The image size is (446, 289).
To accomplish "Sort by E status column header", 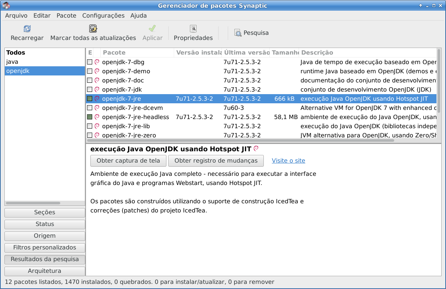I will click(90, 53).
